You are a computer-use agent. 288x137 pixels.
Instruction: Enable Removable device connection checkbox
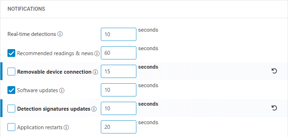[11, 72]
